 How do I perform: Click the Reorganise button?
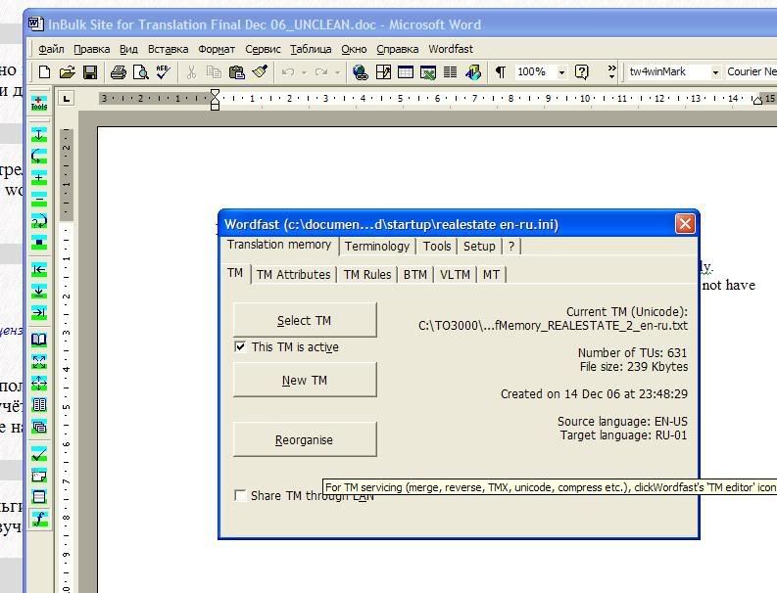[x=305, y=439]
